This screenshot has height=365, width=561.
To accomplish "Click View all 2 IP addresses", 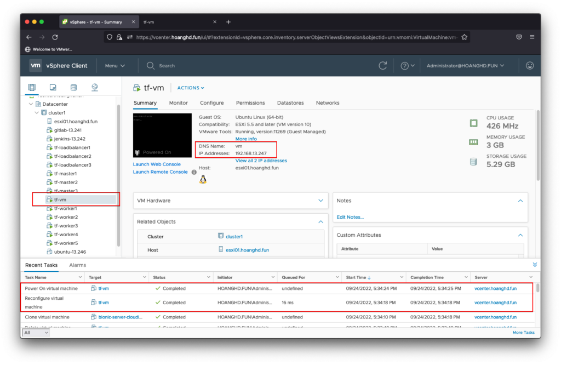I will tap(261, 161).
